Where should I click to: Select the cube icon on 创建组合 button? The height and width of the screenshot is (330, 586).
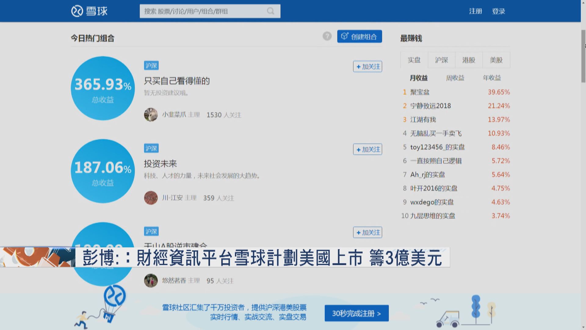pos(344,36)
